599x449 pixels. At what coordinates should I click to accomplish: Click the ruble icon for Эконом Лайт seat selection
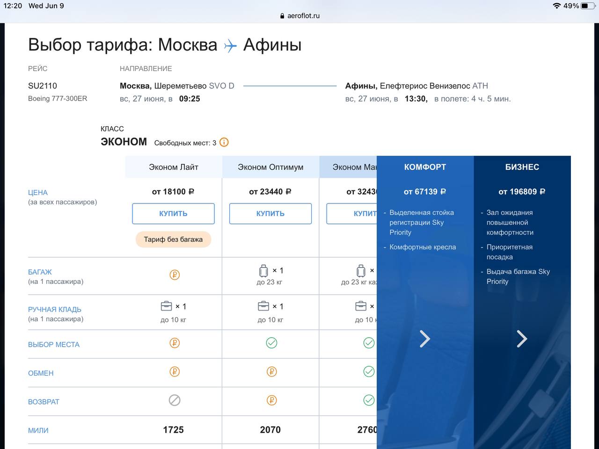click(175, 343)
